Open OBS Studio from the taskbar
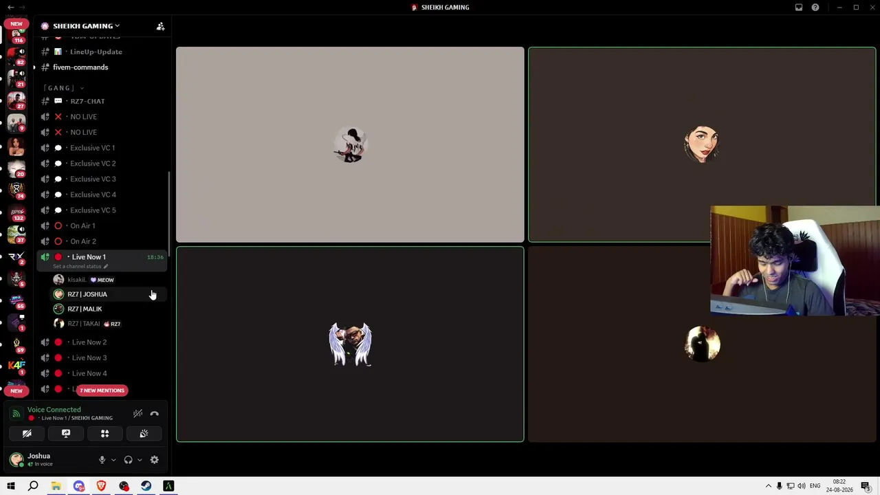Screen dimensions: 880x495 click(124, 486)
